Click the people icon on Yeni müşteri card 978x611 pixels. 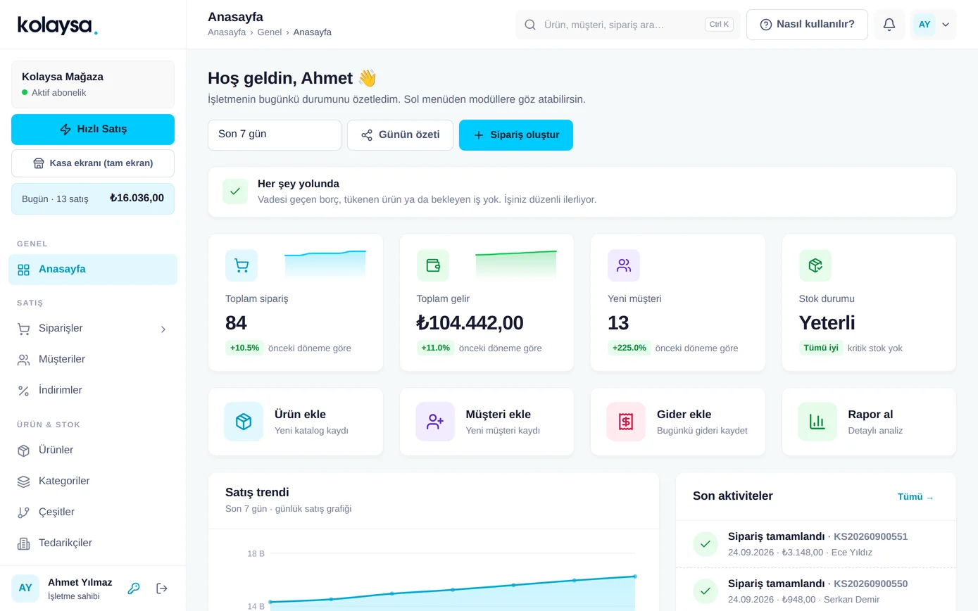(x=624, y=265)
